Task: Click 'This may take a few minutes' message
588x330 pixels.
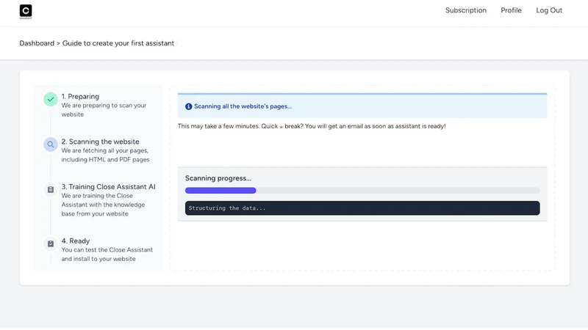Action: pos(312,126)
